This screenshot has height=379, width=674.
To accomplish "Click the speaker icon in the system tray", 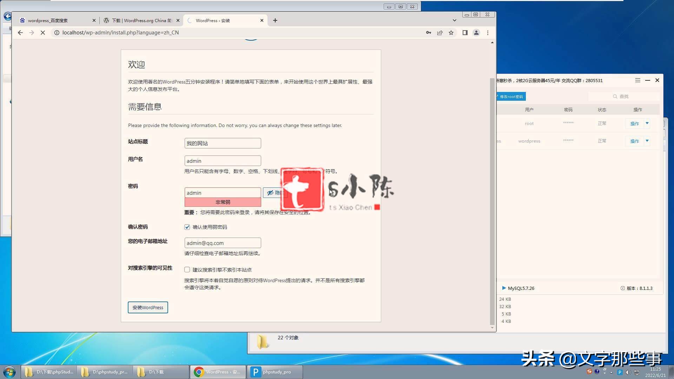I will coord(629,372).
